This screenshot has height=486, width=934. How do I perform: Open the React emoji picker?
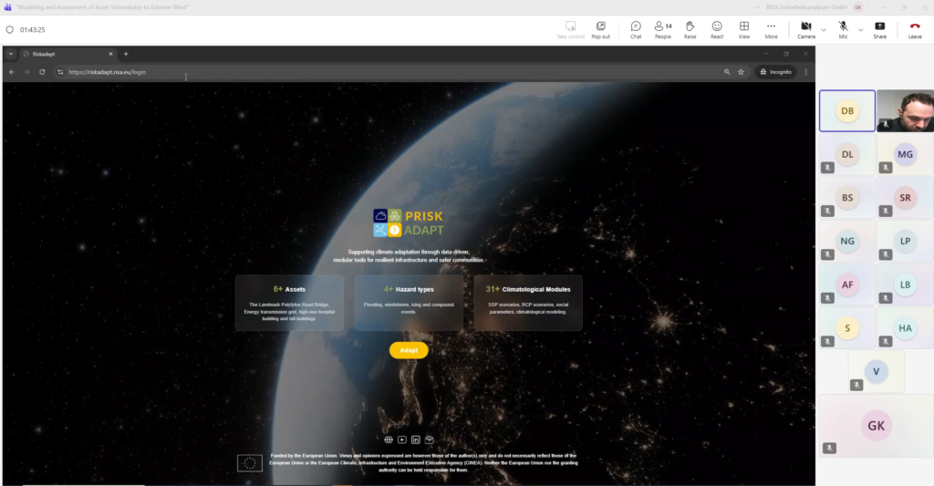click(717, 29)
